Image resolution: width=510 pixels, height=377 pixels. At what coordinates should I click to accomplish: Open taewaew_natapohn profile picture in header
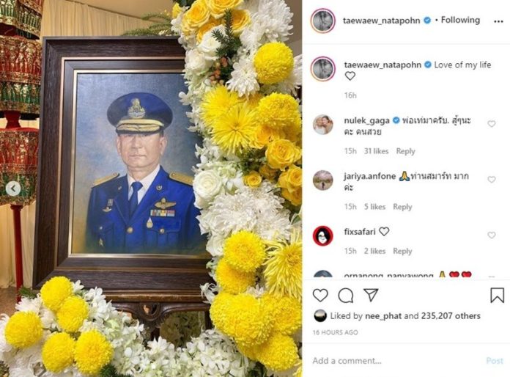pyautogui.click(x=322, y=21)
